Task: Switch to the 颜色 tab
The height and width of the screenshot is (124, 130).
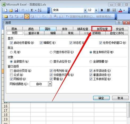Action: [31, 29]
